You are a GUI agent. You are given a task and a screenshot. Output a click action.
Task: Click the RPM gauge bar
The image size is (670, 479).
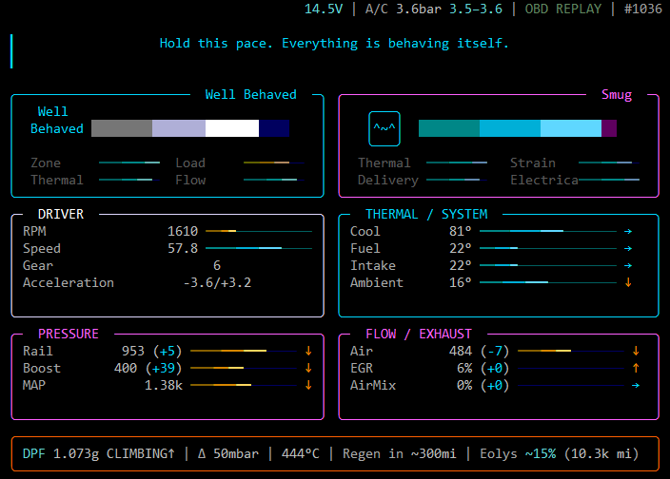tap(259, 231)
